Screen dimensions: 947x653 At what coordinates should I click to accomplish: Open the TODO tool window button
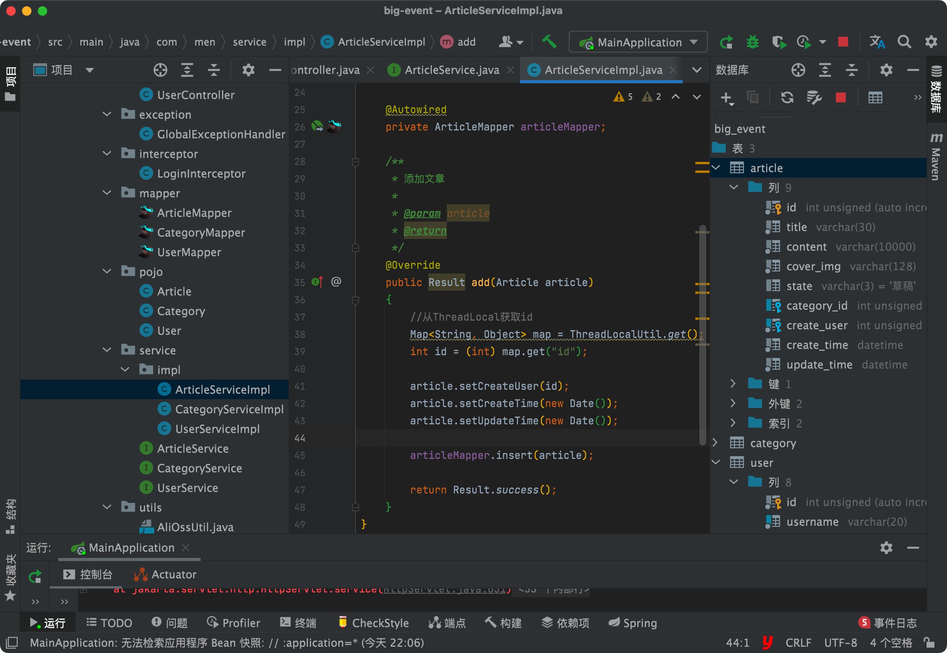[109, 623]
